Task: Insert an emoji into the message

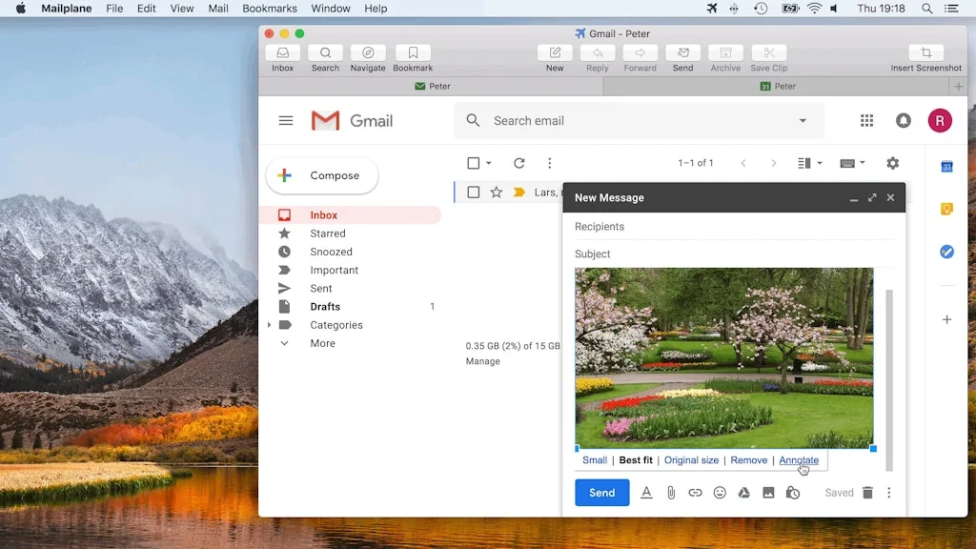Action: pos(720,492)
